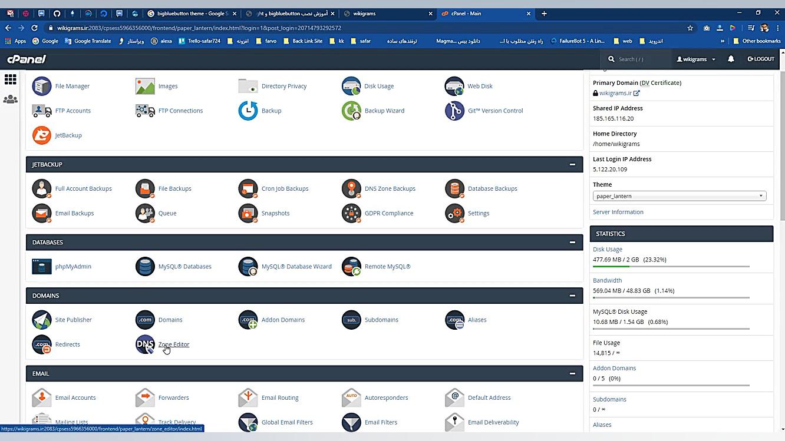
Task: Launch the phpMyAdmin icon
Action: (42, 266)
